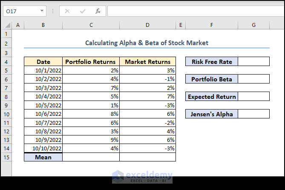285x190 pixels.
Task: Select row 15 header
Action: (6, 157)
